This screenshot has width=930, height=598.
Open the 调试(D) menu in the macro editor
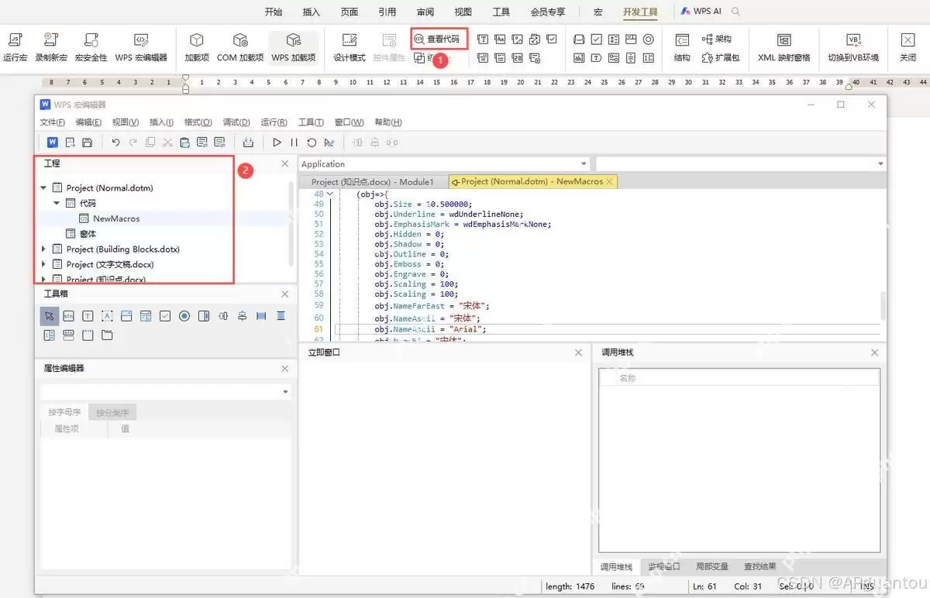[x=236, y=122]
